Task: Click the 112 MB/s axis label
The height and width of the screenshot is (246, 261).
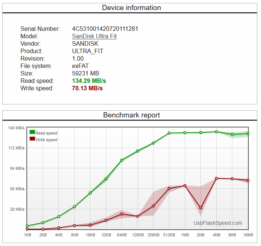Action: click(x=16, y=148)
